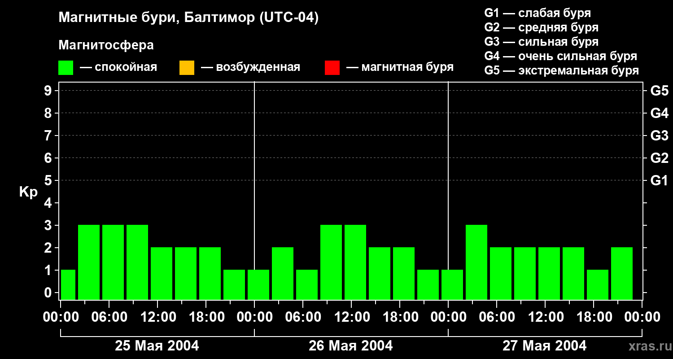Click the red 'магнитная буря' legend swatch
This screenshot has height=359, width=673.
click(x=332, y=68)
